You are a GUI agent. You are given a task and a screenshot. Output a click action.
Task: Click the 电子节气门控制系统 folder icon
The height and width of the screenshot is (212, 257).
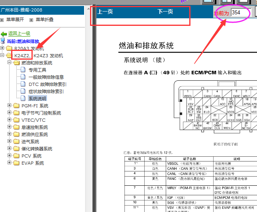(x=16, y=113)
